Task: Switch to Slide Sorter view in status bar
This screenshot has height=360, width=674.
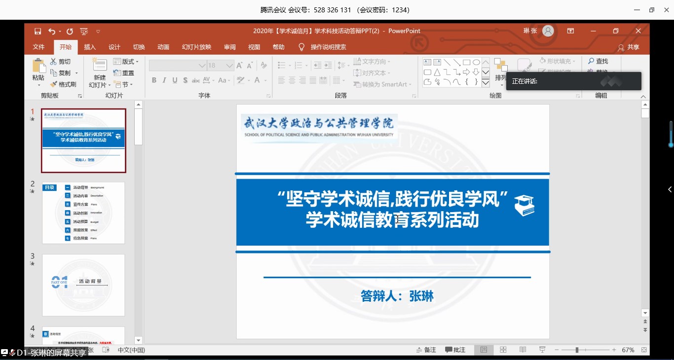Action: [503, 350]
